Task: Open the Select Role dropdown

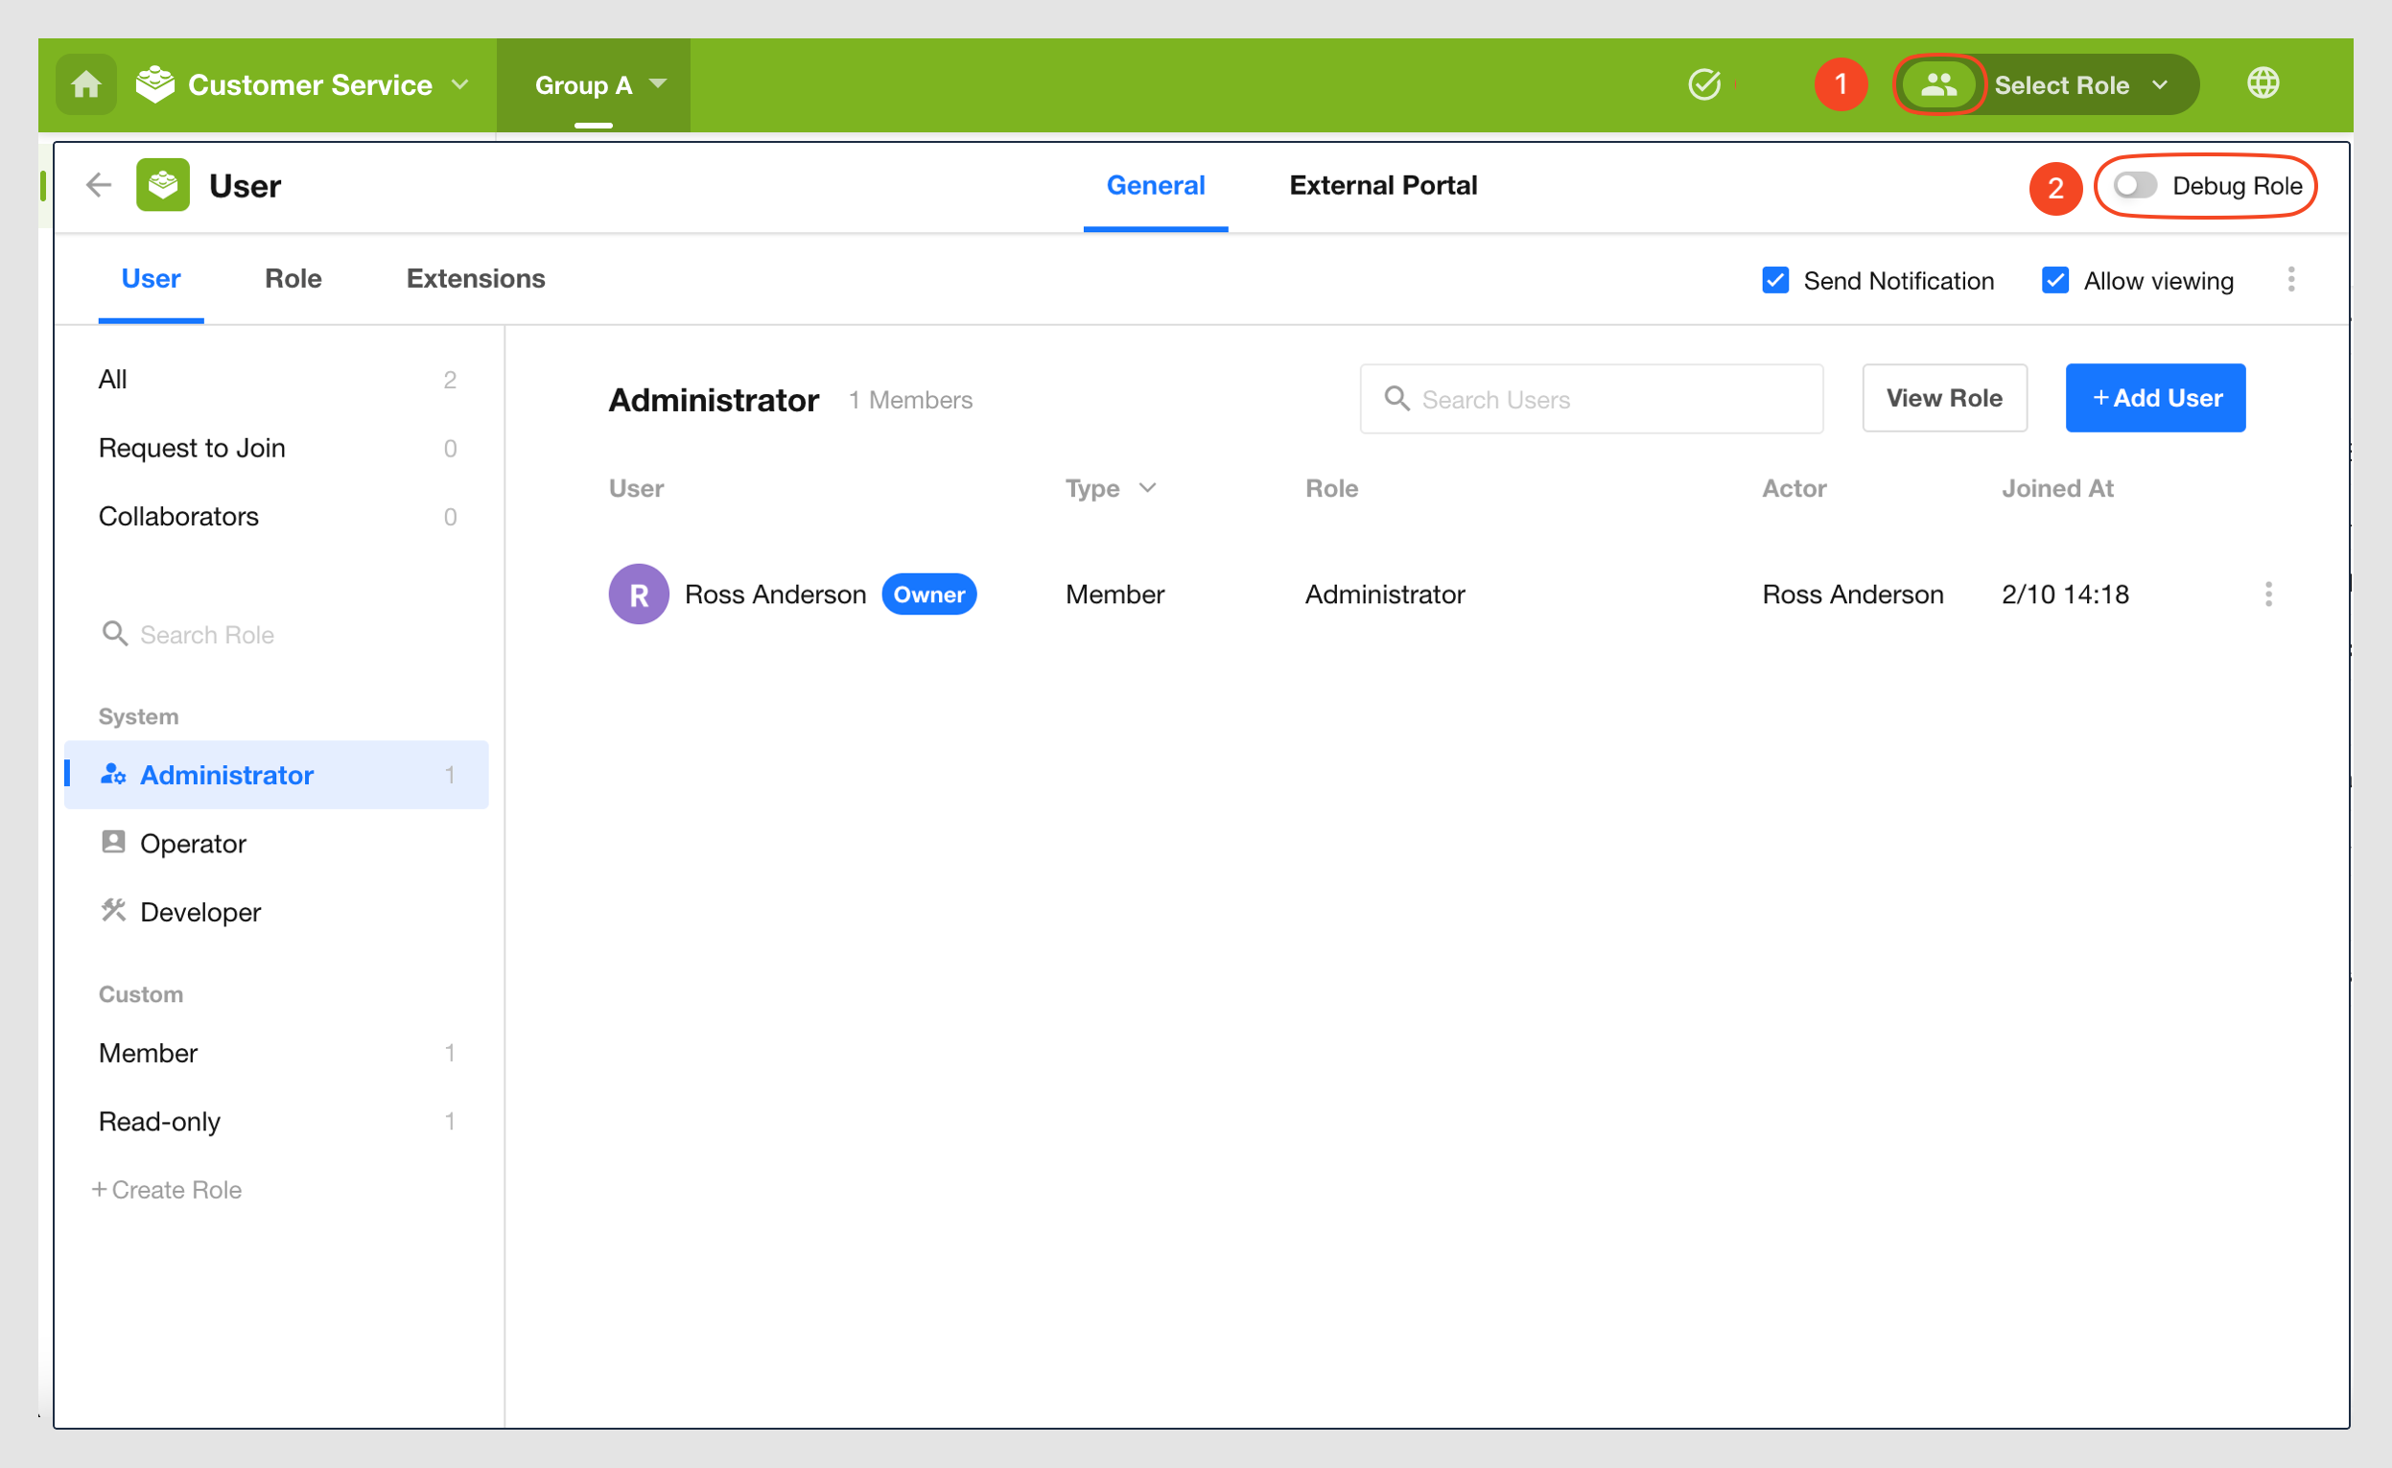Action: coord(2080,84)
